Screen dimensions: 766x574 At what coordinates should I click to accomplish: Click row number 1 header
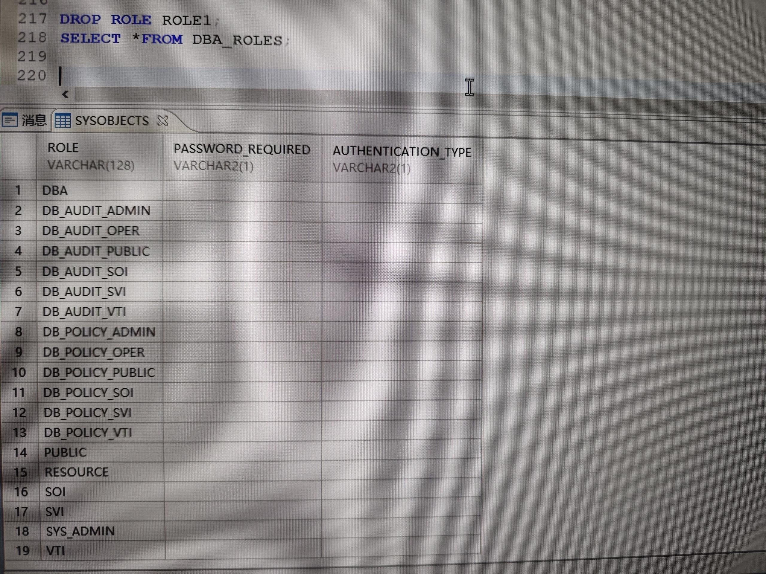pos(18,190)
